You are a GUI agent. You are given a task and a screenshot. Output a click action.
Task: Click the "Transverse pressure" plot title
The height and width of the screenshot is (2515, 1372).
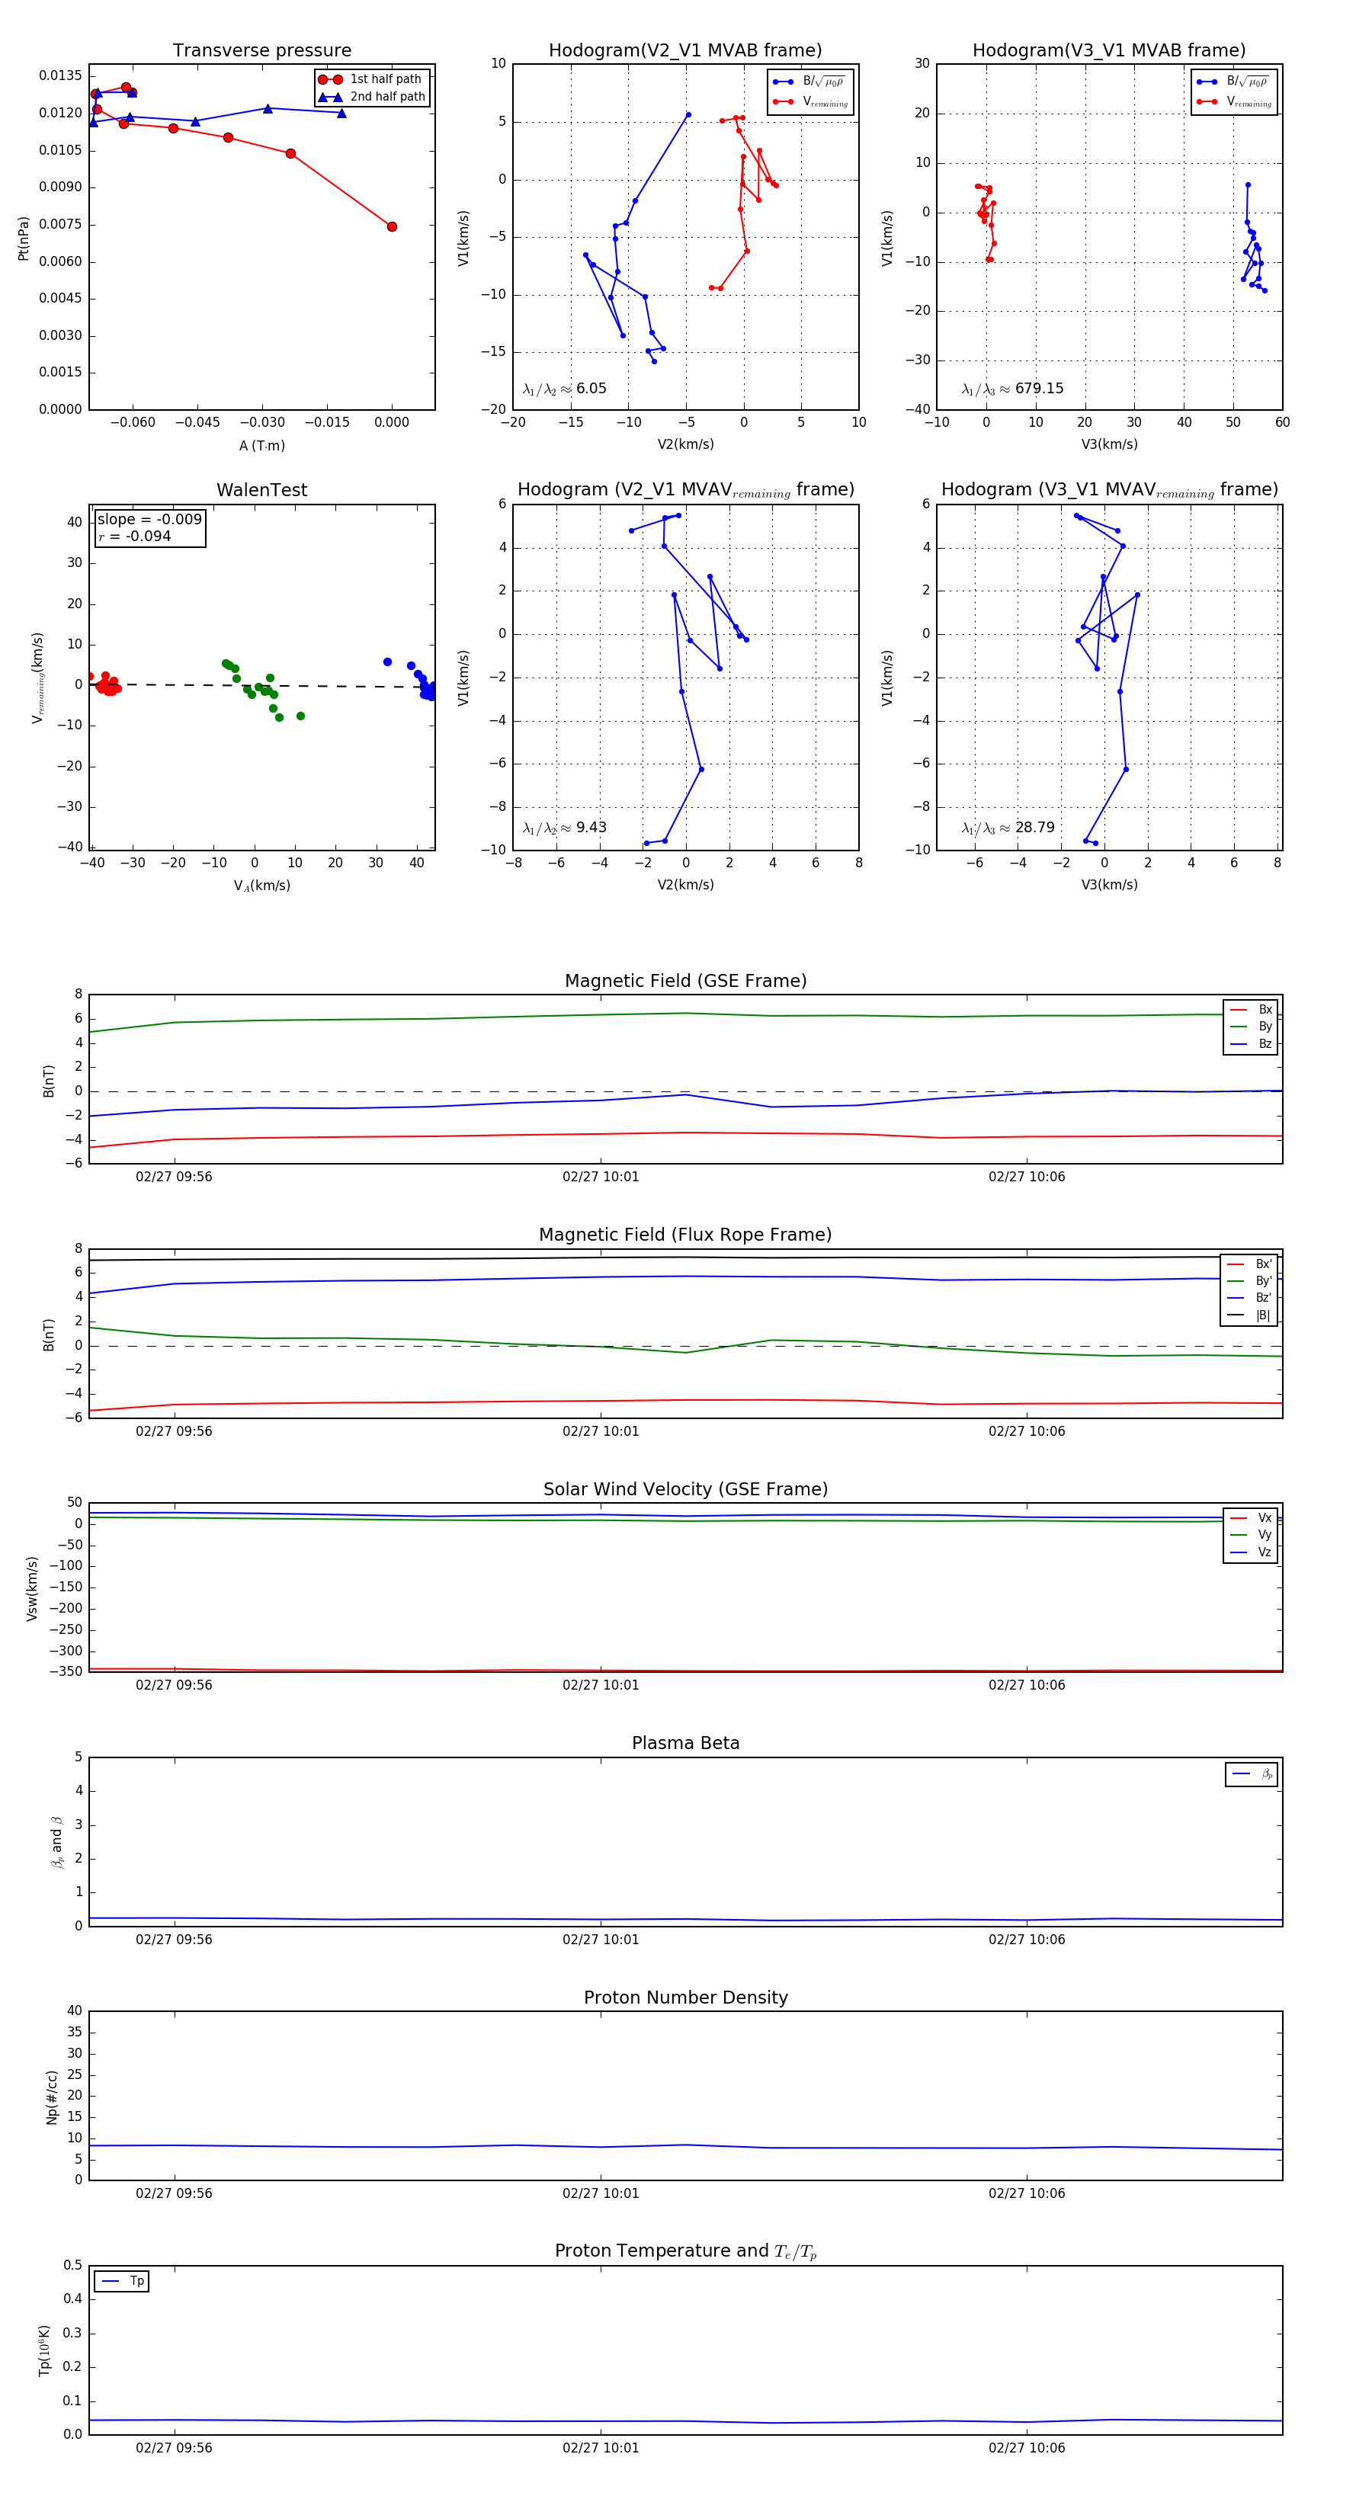(x=261, y=51)
